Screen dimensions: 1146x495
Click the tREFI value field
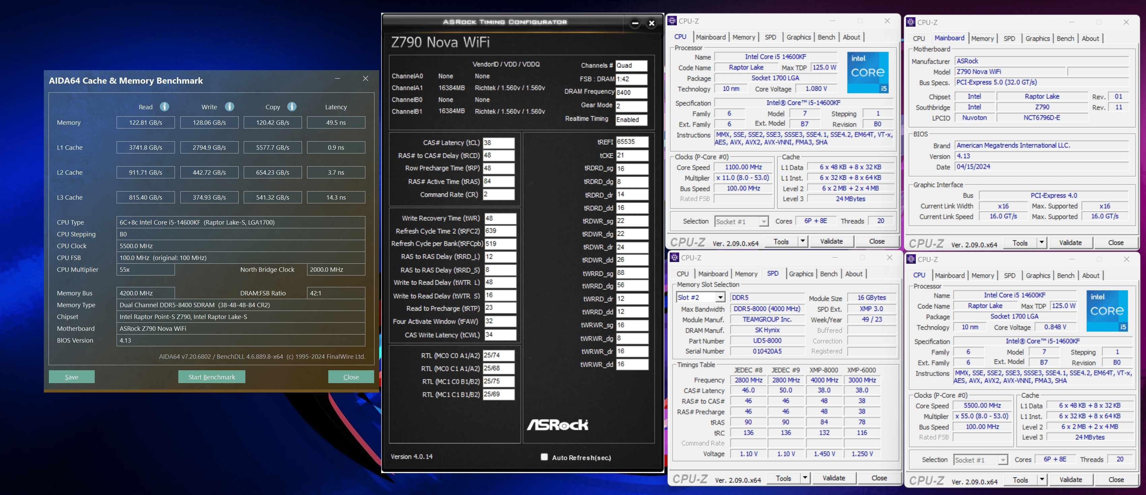coord(632,142)
